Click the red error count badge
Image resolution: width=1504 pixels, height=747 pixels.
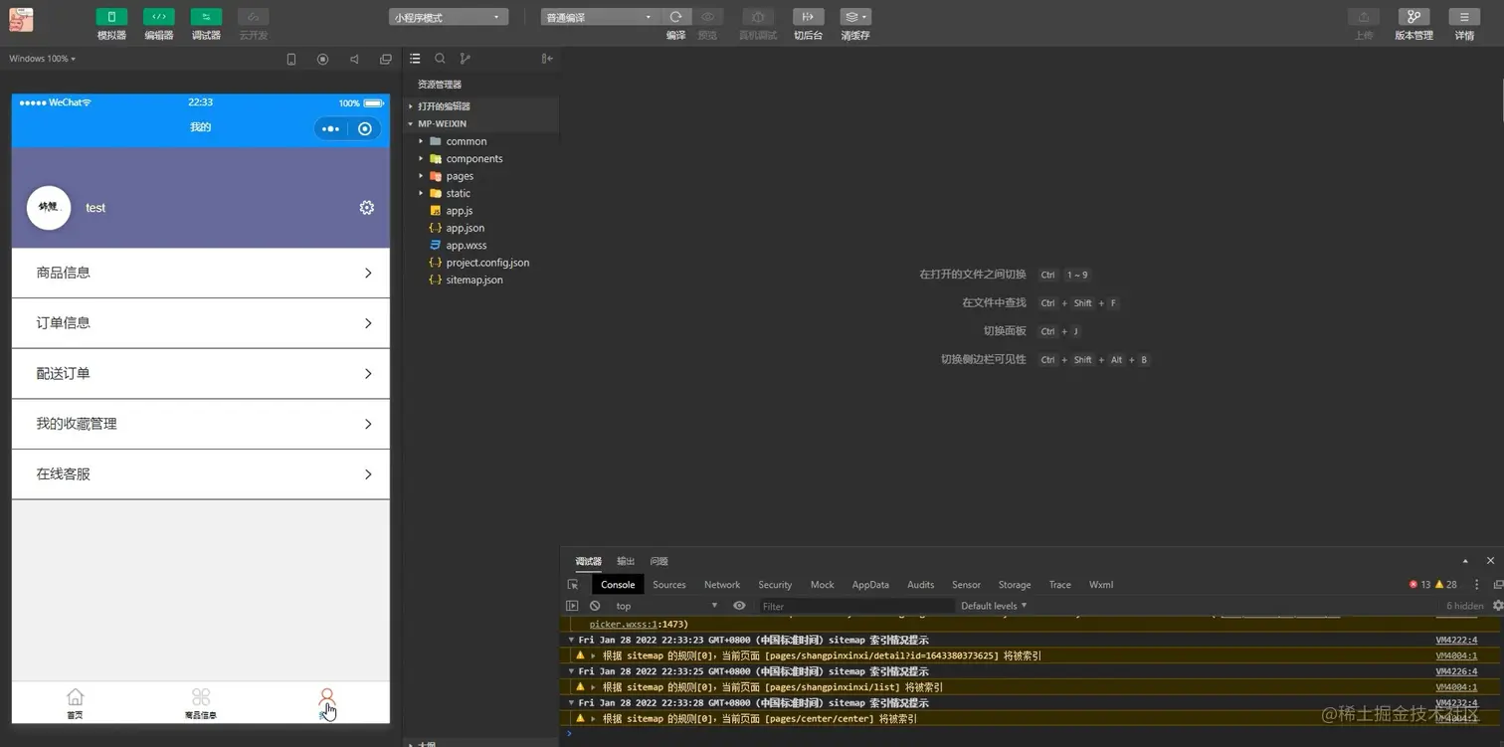click(x=1419, y=585)
